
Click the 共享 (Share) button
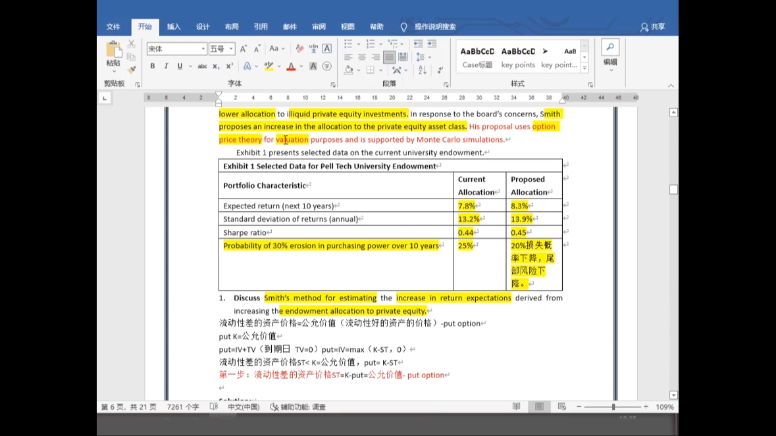click(x=653, y=27)
